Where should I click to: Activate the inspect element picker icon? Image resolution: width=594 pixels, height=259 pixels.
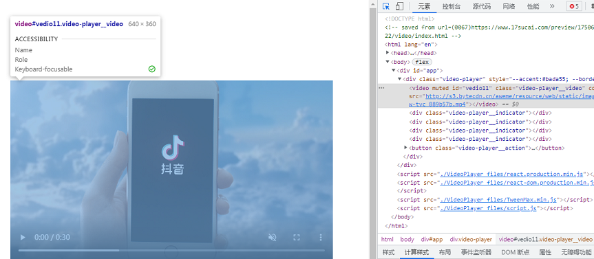point(386,6)
